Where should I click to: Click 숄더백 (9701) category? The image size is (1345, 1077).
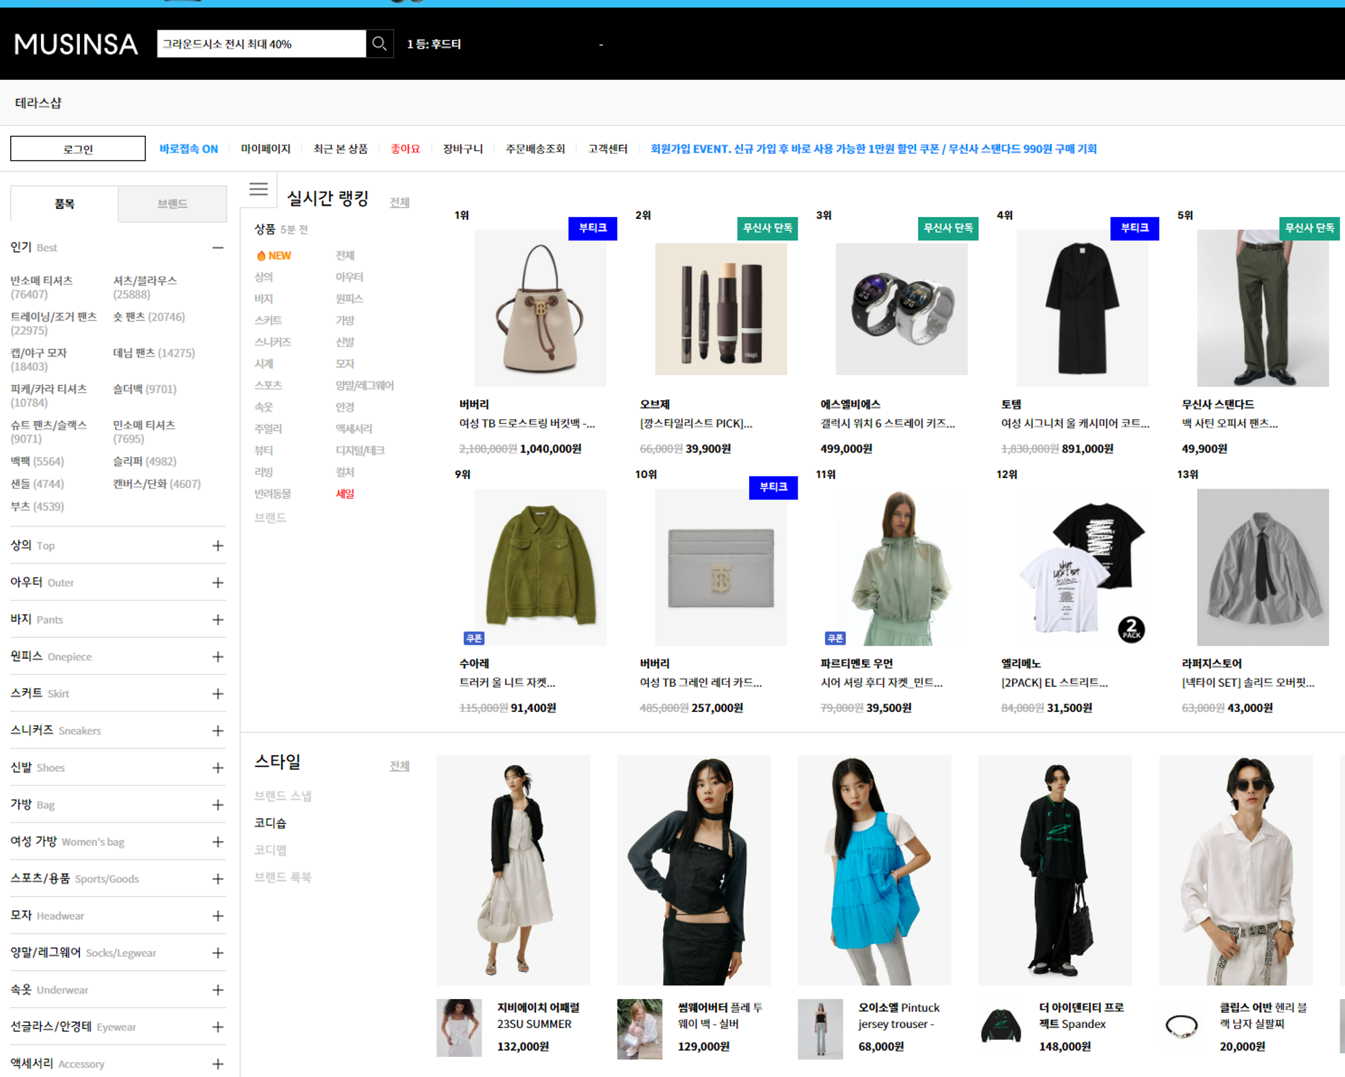[145, 389]
